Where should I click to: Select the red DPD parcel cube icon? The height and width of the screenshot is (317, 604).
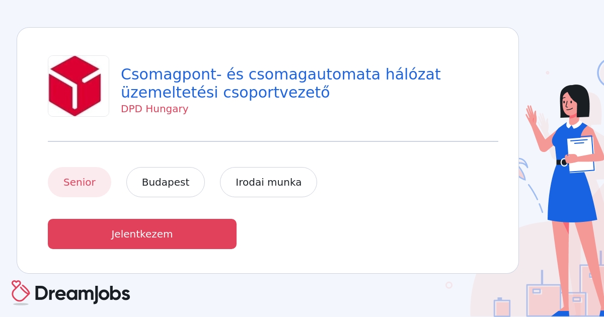coord(79,86)
